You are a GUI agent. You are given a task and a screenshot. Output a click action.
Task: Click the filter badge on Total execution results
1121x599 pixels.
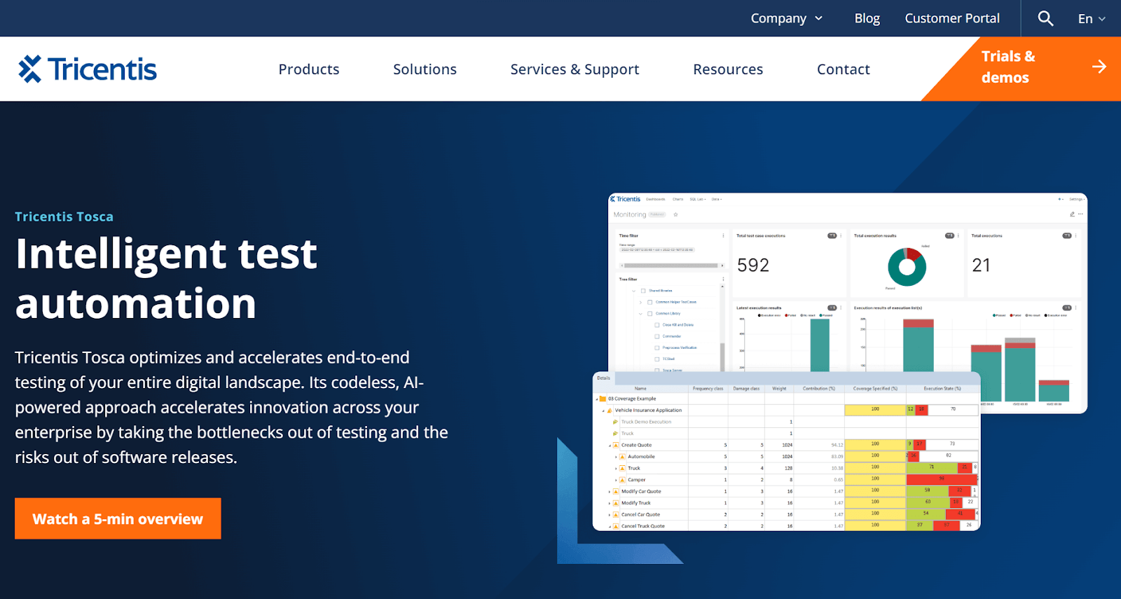click(949, 235)
